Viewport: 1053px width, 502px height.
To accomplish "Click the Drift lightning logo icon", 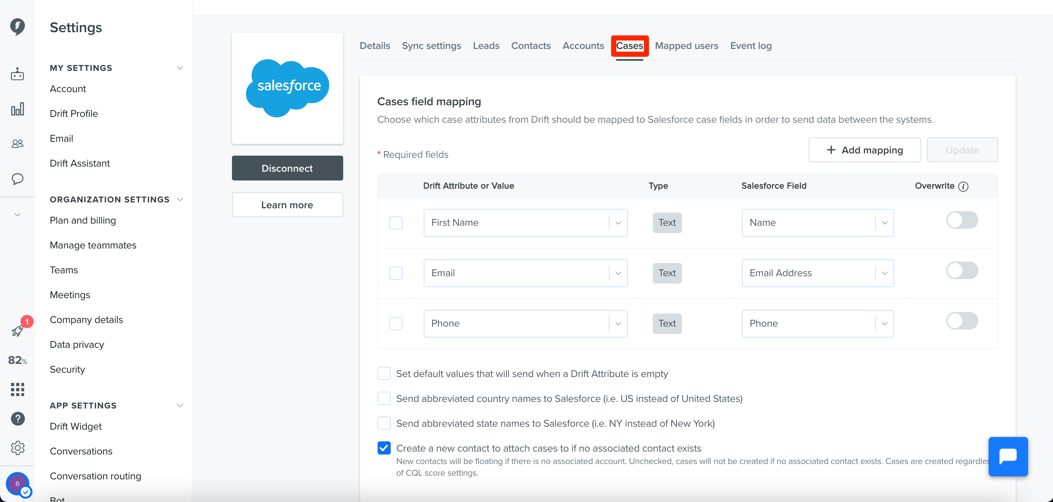I will (x=17, y=27).
